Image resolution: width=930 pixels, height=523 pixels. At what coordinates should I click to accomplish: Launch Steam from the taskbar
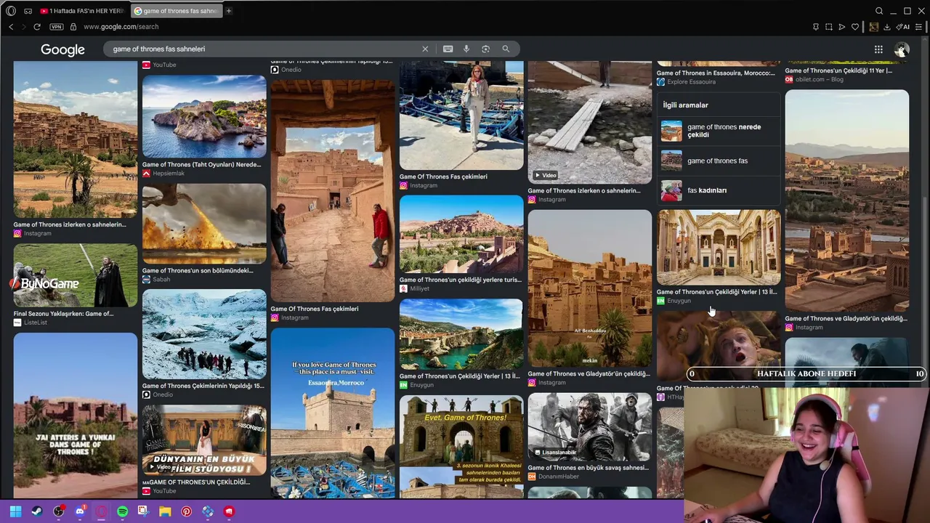click(37, 511)
